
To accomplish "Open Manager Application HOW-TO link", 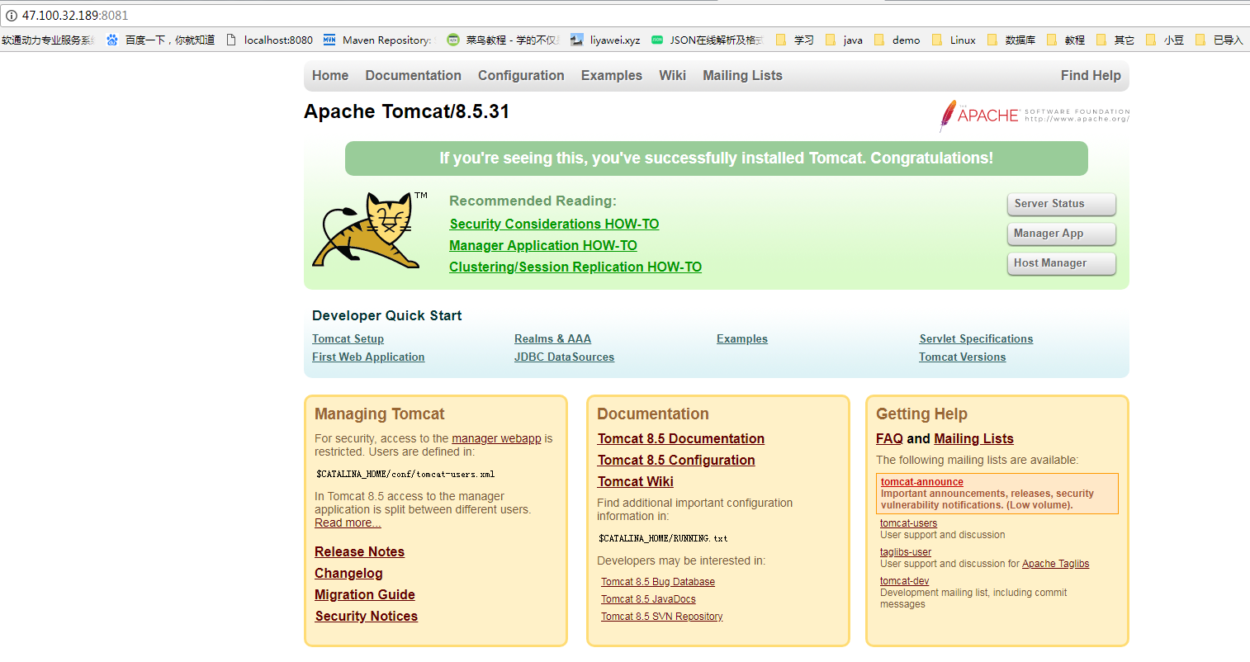I will click(x=543, y=245).
